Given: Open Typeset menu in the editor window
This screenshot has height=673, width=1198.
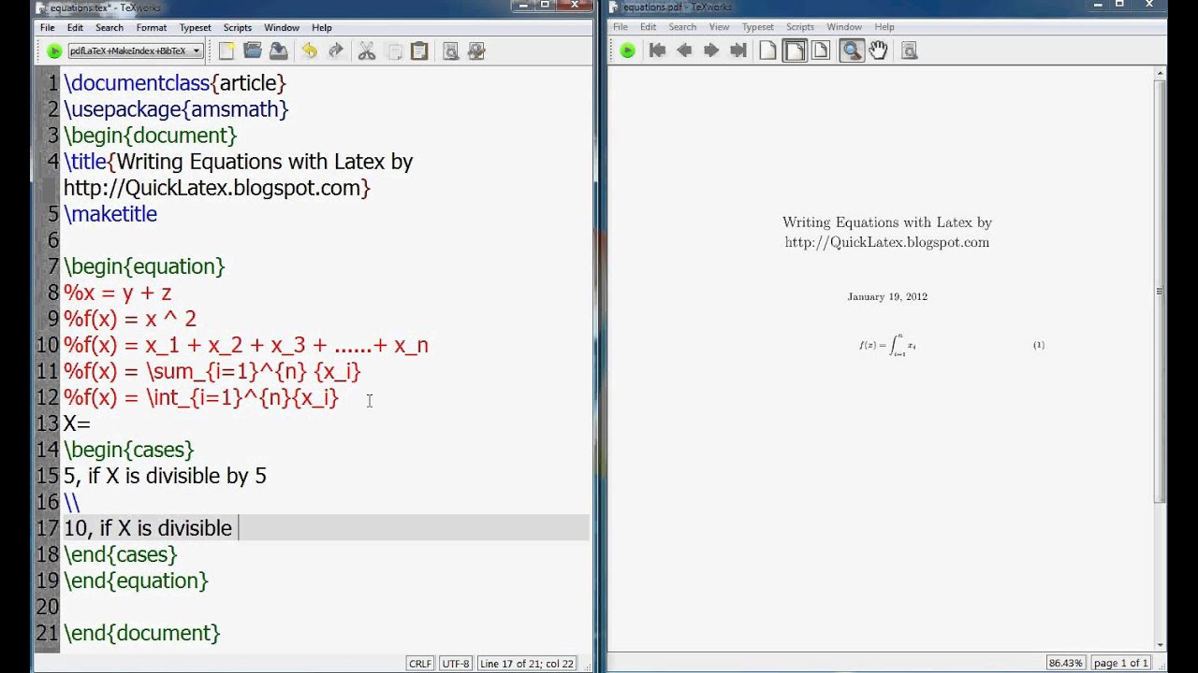Looking at the screenshot, I should pos(195,27).
